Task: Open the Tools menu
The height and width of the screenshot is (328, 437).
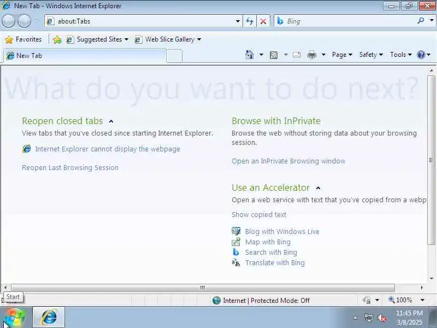Action: pyautogui.click(x=400, y=55)
